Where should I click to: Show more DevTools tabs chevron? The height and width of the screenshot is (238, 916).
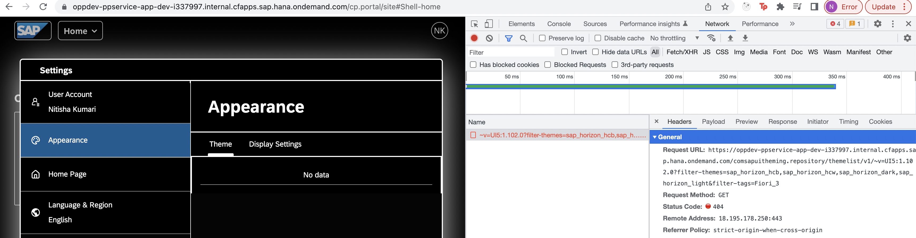[792, 24]
